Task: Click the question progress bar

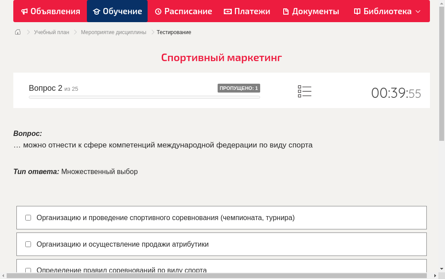Action: (x=144, y=97)
